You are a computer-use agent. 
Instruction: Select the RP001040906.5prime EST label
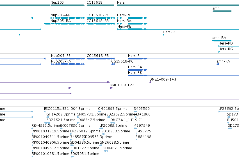tap(50, 143)
